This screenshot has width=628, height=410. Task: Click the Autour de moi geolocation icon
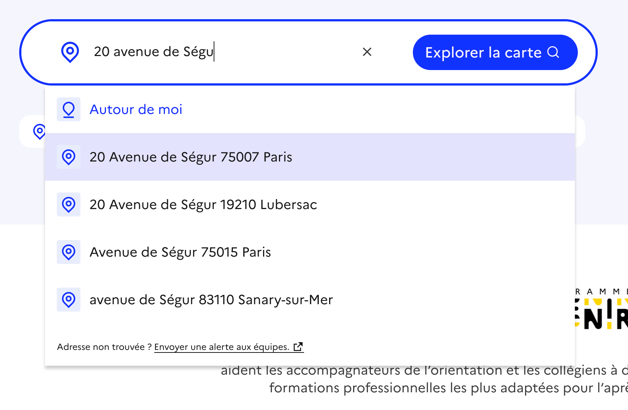click(x=69, y=110)
